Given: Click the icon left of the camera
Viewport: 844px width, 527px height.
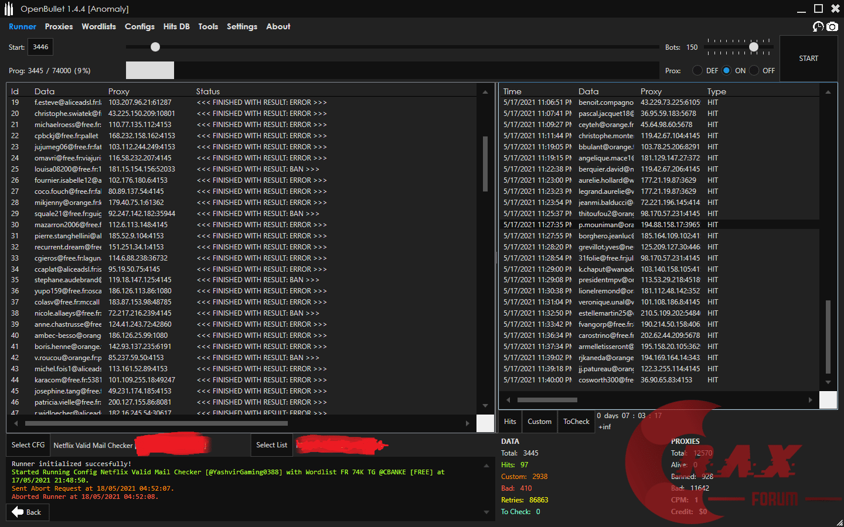Looking at the screenshot, I should [818, 26].
